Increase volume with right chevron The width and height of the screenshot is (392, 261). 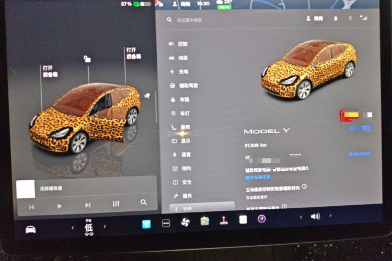pyautogui.click(x=330, y=215)
